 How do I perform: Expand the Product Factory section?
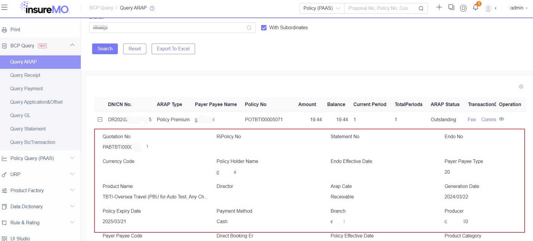point(72,190)
